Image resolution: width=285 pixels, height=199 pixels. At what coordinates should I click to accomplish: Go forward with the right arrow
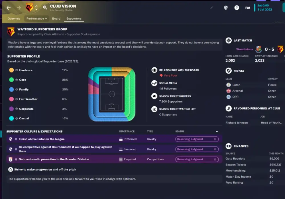click(x=19, y=8)
